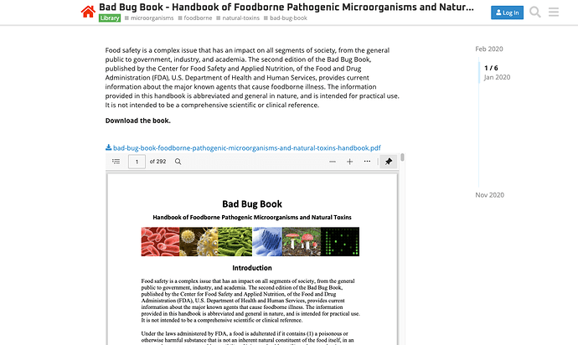
Task: Go to the site home icon
Action: 88,12
